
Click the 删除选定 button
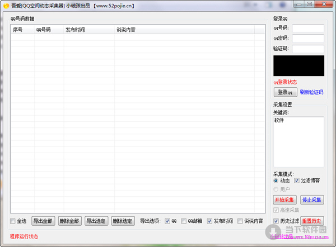point(123,221)
